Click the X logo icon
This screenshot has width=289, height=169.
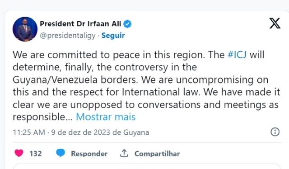[x=275, y=23]
